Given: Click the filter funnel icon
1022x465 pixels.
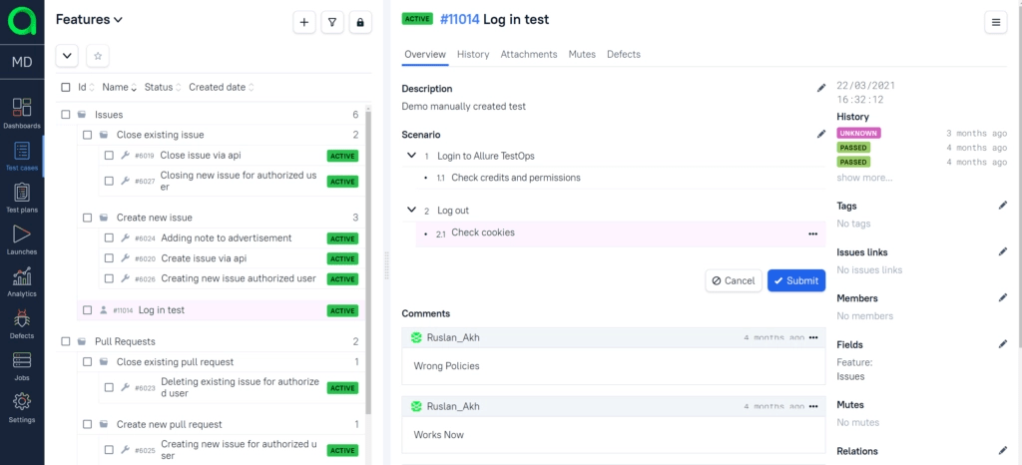Looking at the screenshot, I should 332,21.
